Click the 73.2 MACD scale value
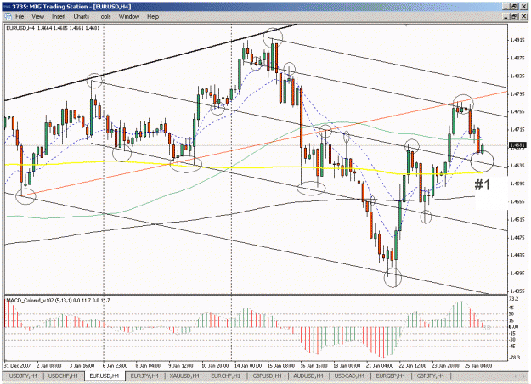The image size is (531, 384). (514, 299)
